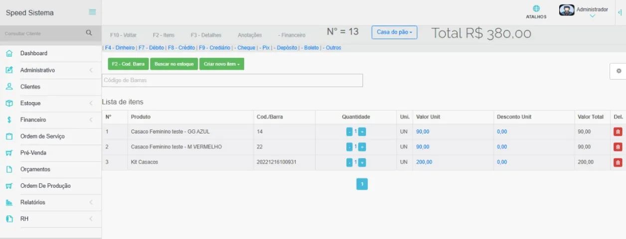This screenshot has width=626, height=239.
Task: Click the search magnifier icon
Action: point(89,33)
